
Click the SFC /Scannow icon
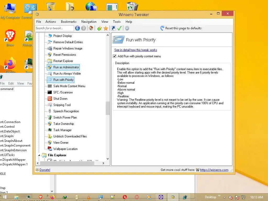tap(49, 92)
